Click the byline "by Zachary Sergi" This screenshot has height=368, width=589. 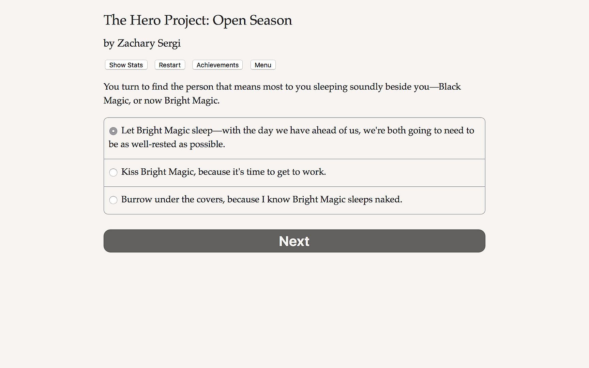pyautogui.click(x=142, y=43)
